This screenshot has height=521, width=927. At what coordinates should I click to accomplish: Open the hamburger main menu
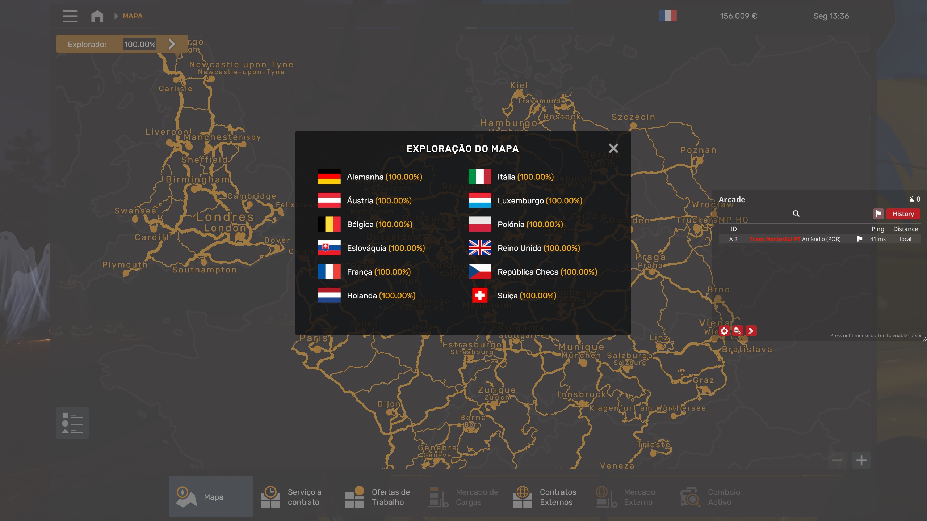click(70, 16)
